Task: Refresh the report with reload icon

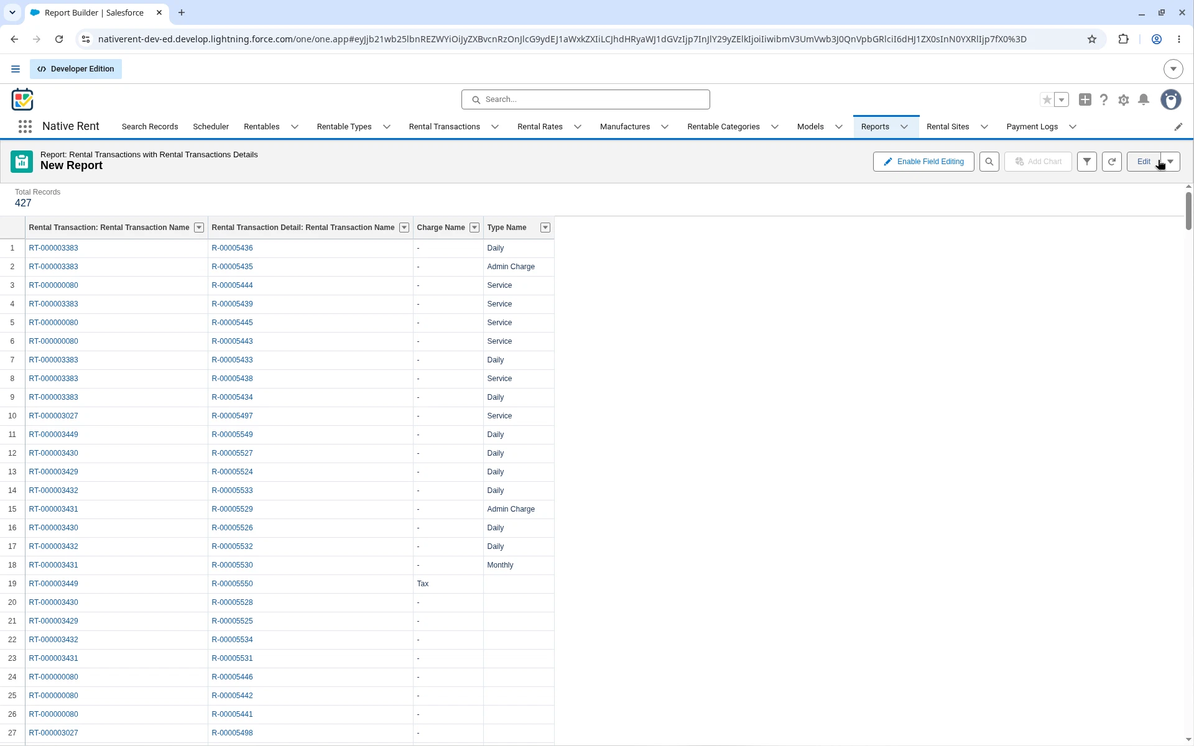Action: pos(1112,162)
